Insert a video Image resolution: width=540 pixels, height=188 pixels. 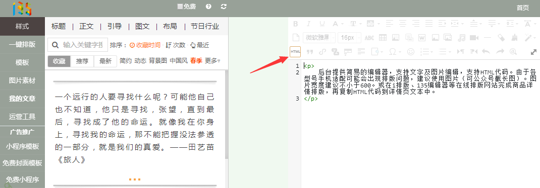click(x=474, y=37)
